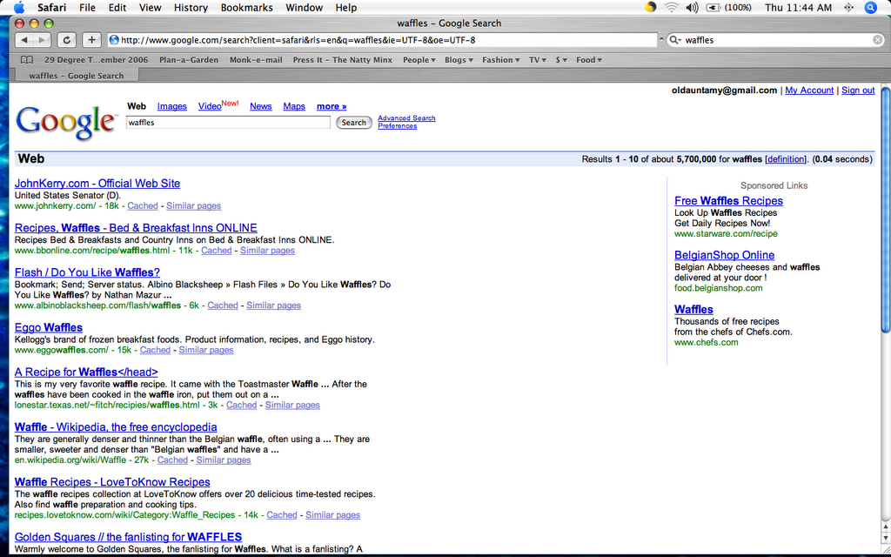Open Advanced Search link
The image size is (891, 557).
[x=407, y=118]
